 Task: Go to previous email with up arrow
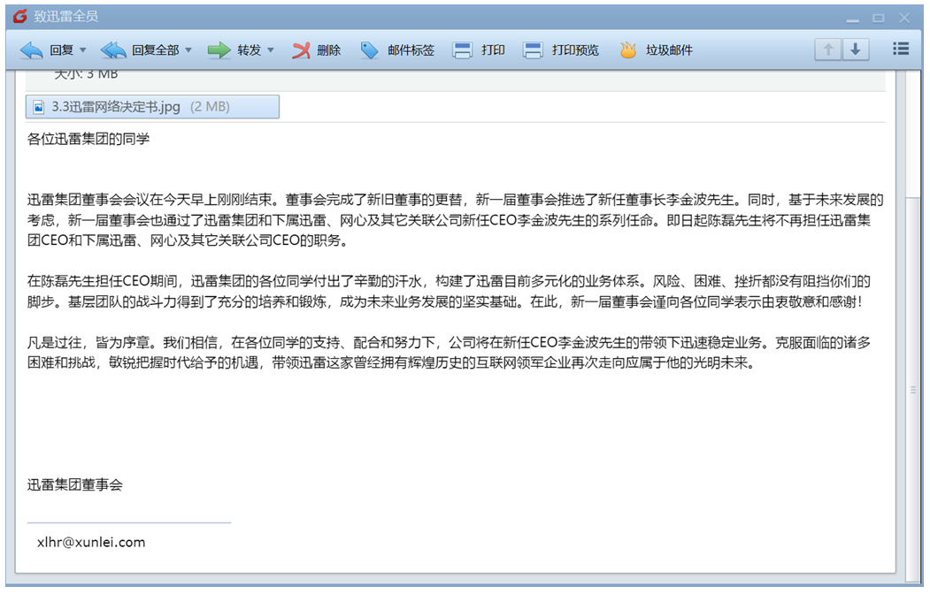click(x=828, y=49)
